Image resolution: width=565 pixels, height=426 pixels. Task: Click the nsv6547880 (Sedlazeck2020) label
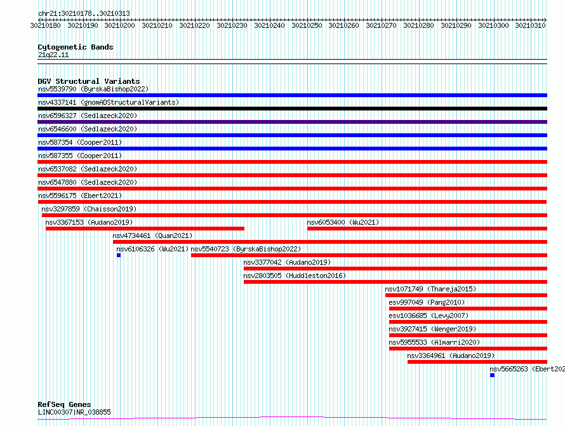[x=88, y=182]
